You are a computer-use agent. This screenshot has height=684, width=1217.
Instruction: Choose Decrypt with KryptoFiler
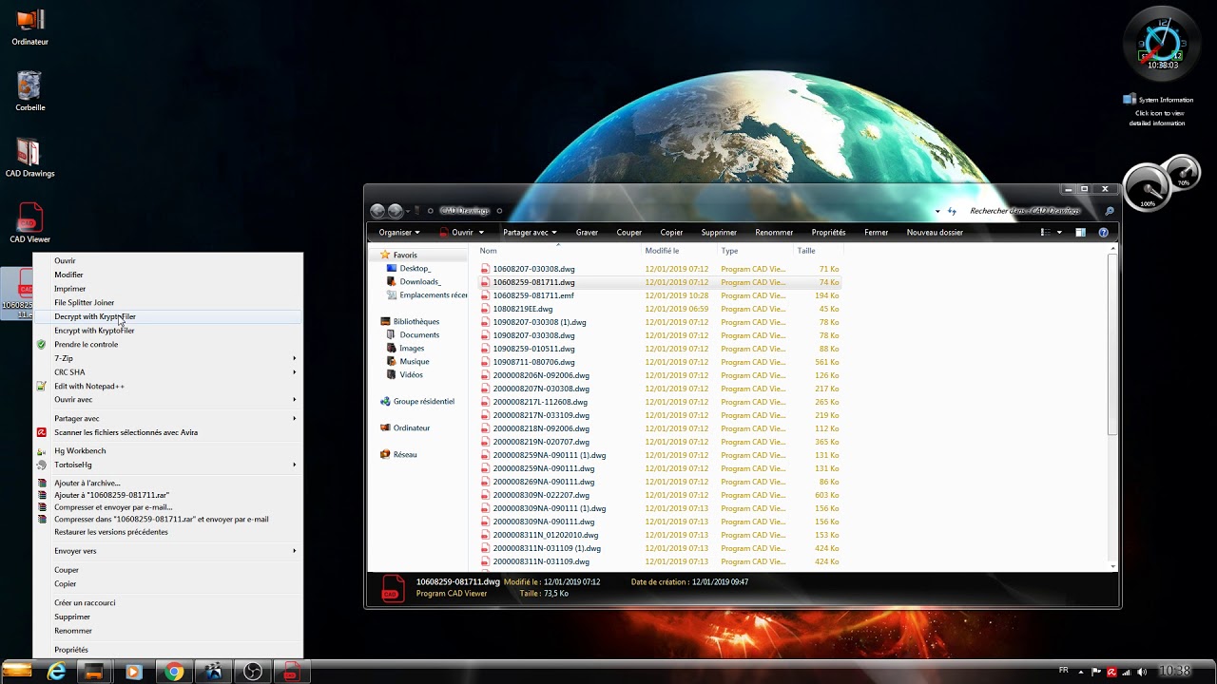click(x=168, y=316)
